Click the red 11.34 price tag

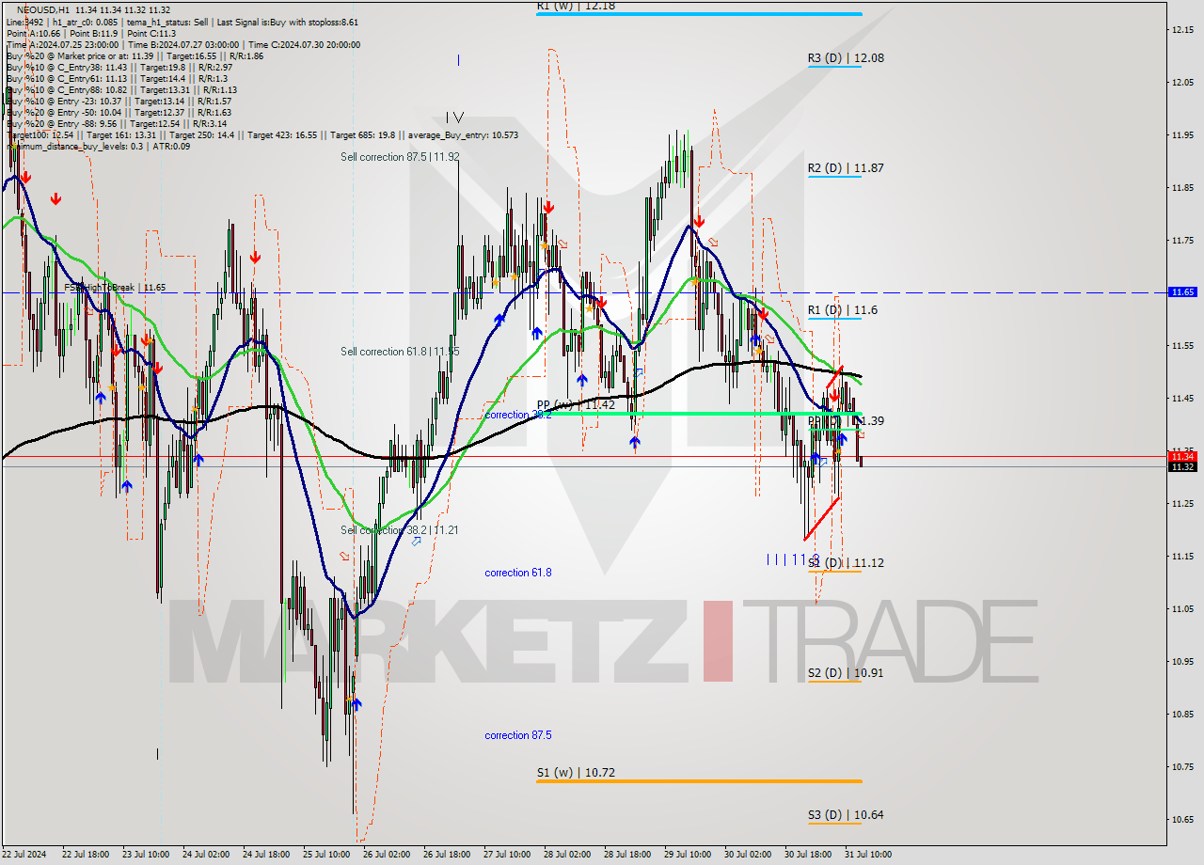click(1182, 456)
